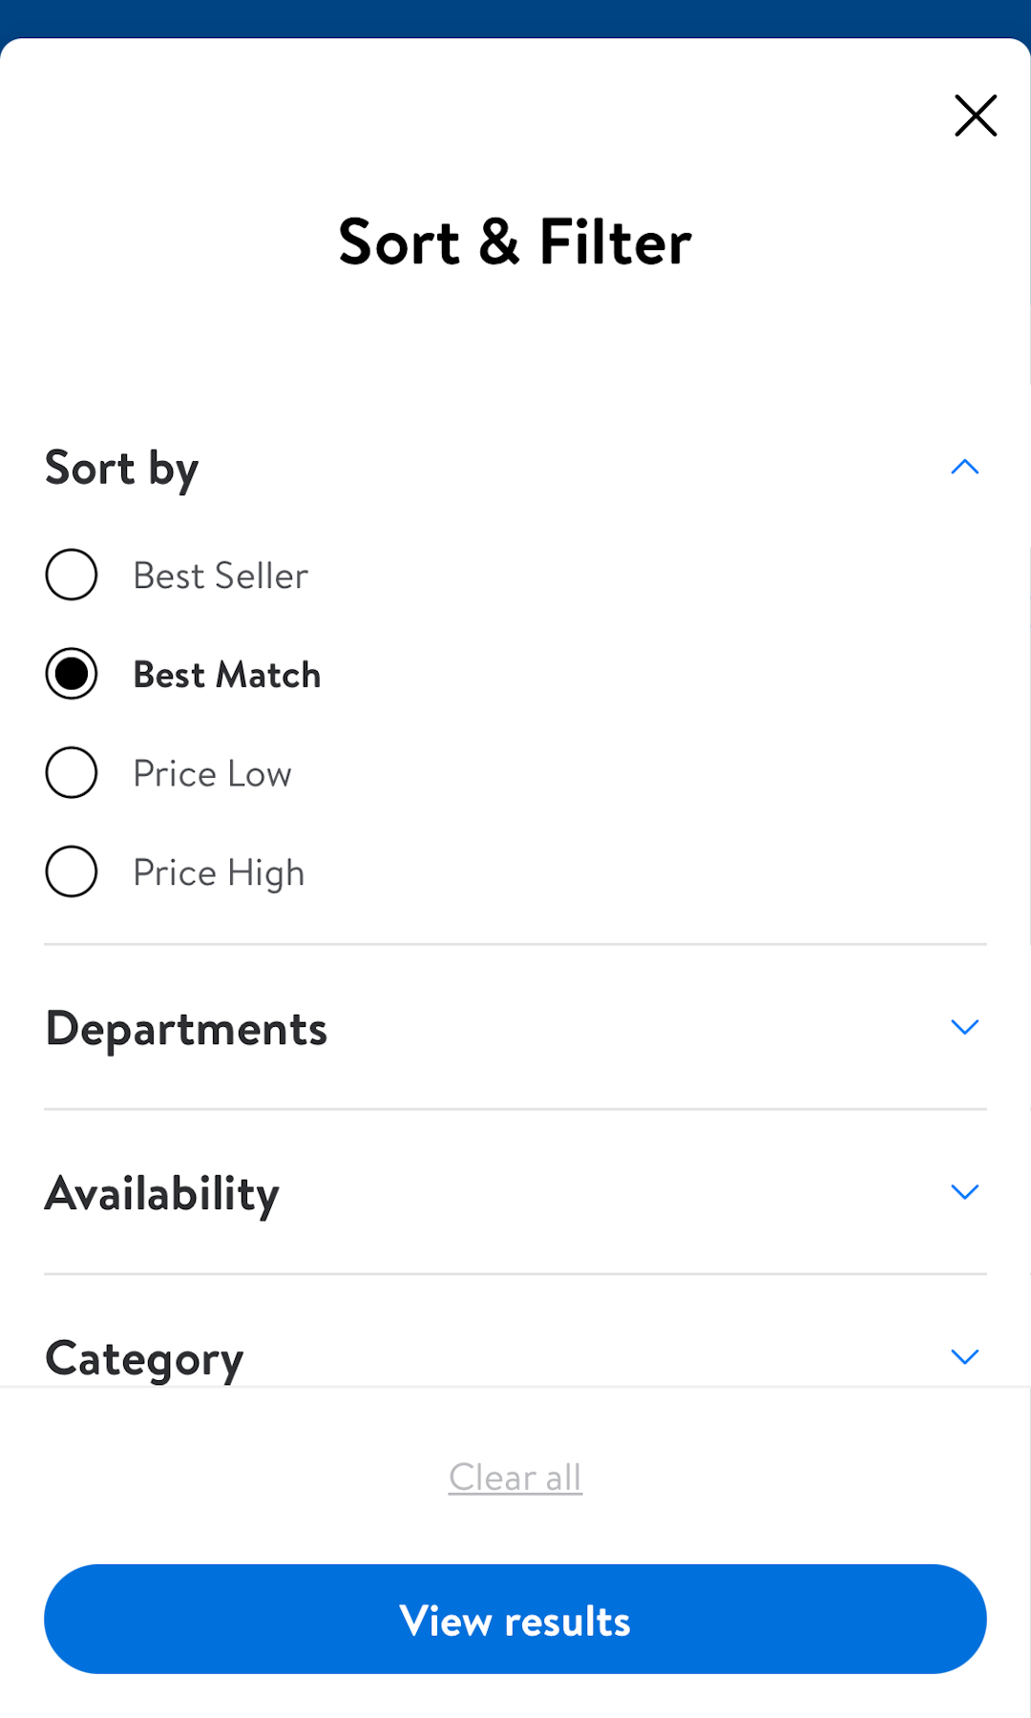Click the Sort & Filter title
The image size is (1031, 1718).
[x=515, y=242]
